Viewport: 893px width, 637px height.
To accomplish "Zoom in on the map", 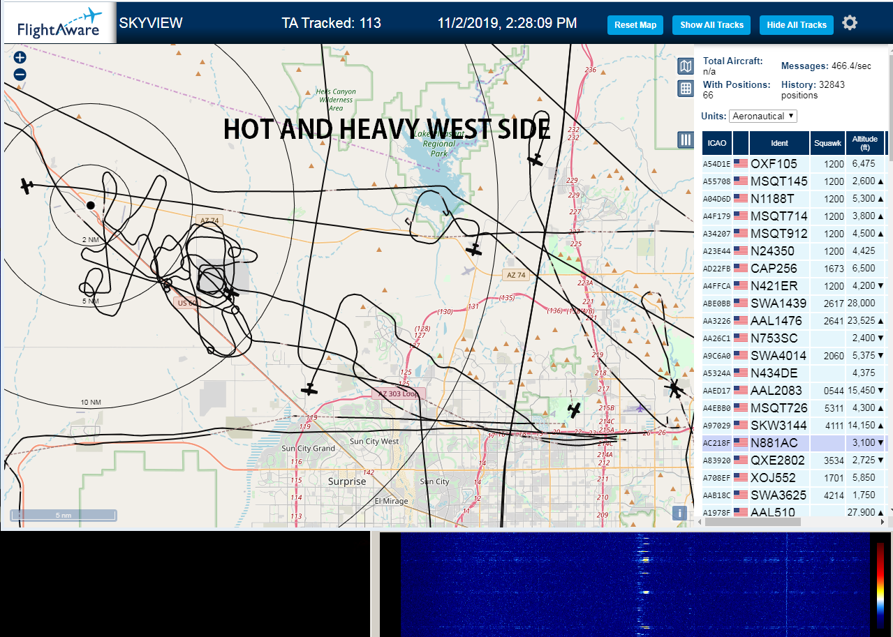I will pyautogui.click(x=20, y=58).
